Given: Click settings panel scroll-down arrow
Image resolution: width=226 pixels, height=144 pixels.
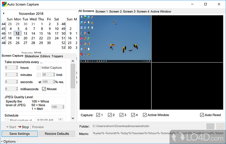Looking at the screenshot, I should [73, 118].
